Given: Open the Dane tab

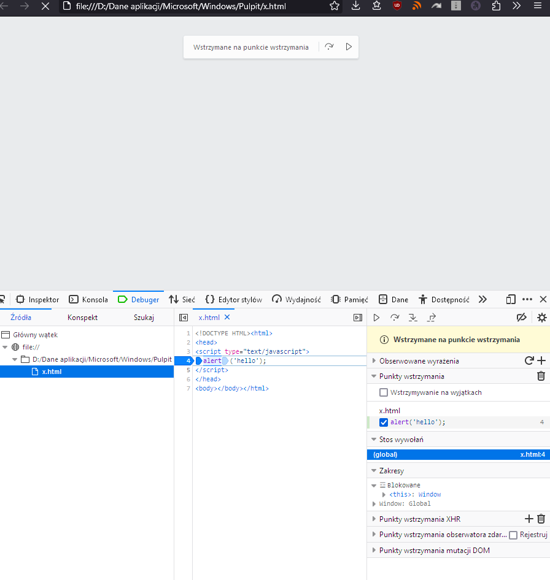Looking at the screenshot, I should pyautogui.click(x=393, y=299).
